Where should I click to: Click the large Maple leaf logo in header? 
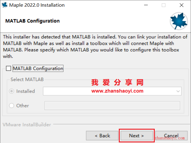(x=179, y=21)
